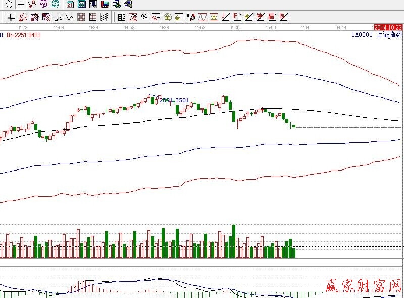Viewport: 404px width, 298px height.
Task: Select the parallel lines channel tool
Action: pyautogui.click(x=105, y=17)
